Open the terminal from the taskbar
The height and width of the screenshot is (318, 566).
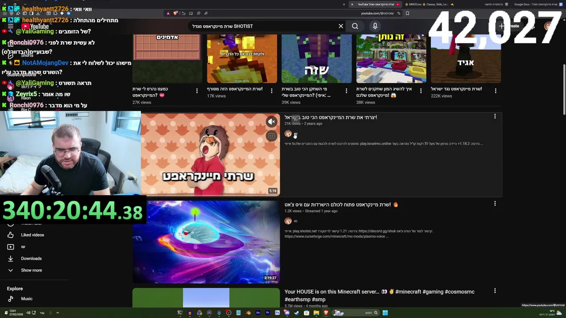180,313
